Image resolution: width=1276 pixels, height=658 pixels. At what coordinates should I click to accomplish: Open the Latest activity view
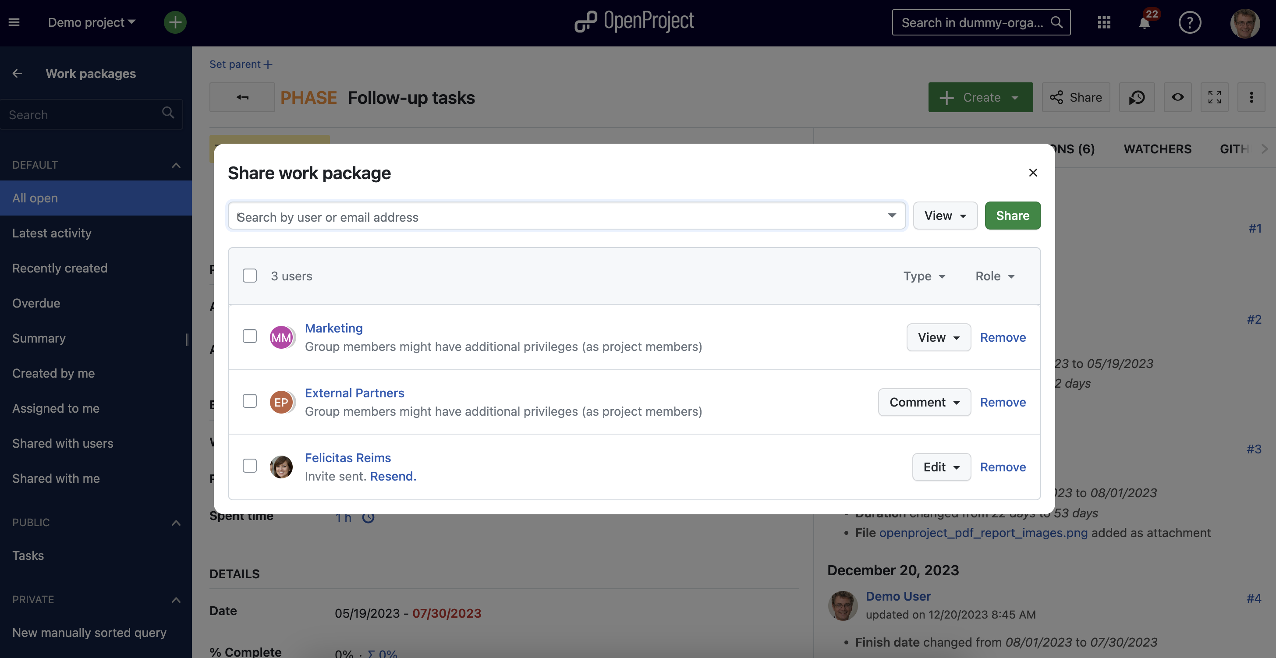point(52,233)
